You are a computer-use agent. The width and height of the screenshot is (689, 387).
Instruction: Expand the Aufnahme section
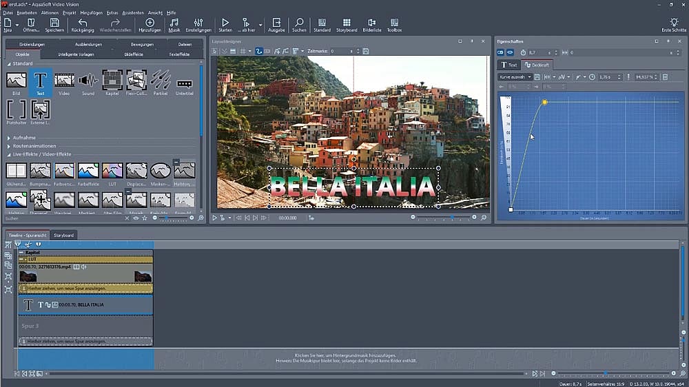point(9,138)
